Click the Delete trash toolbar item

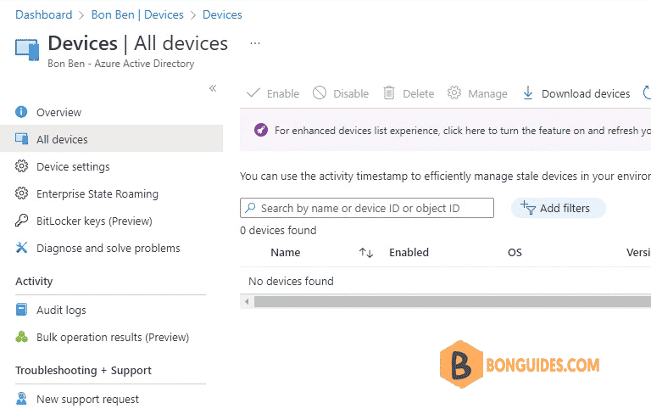(x=408, y=93)
